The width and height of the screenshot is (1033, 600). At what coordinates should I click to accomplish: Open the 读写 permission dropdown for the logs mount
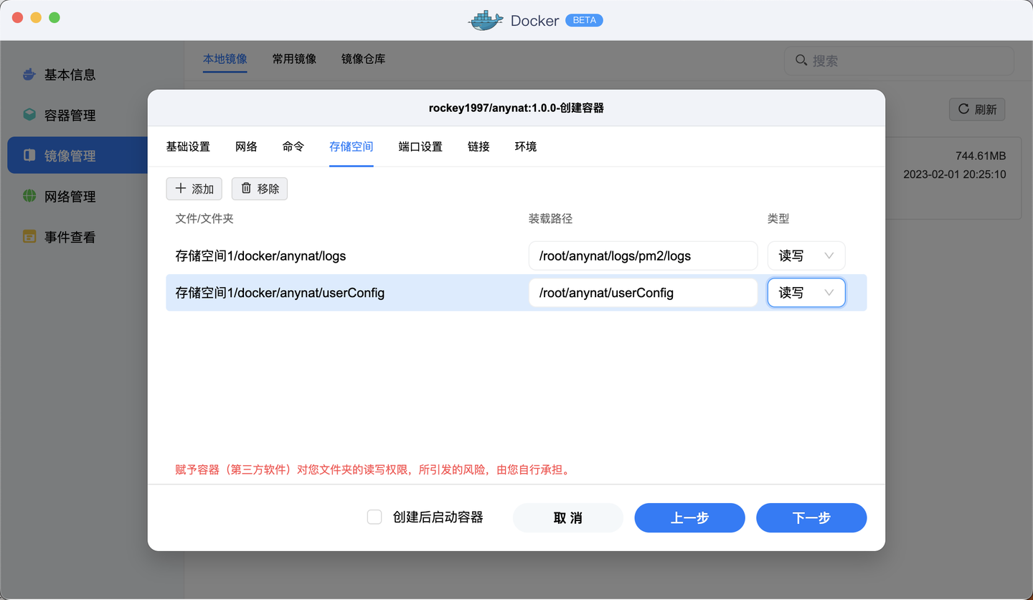click(x=806, y=255)
